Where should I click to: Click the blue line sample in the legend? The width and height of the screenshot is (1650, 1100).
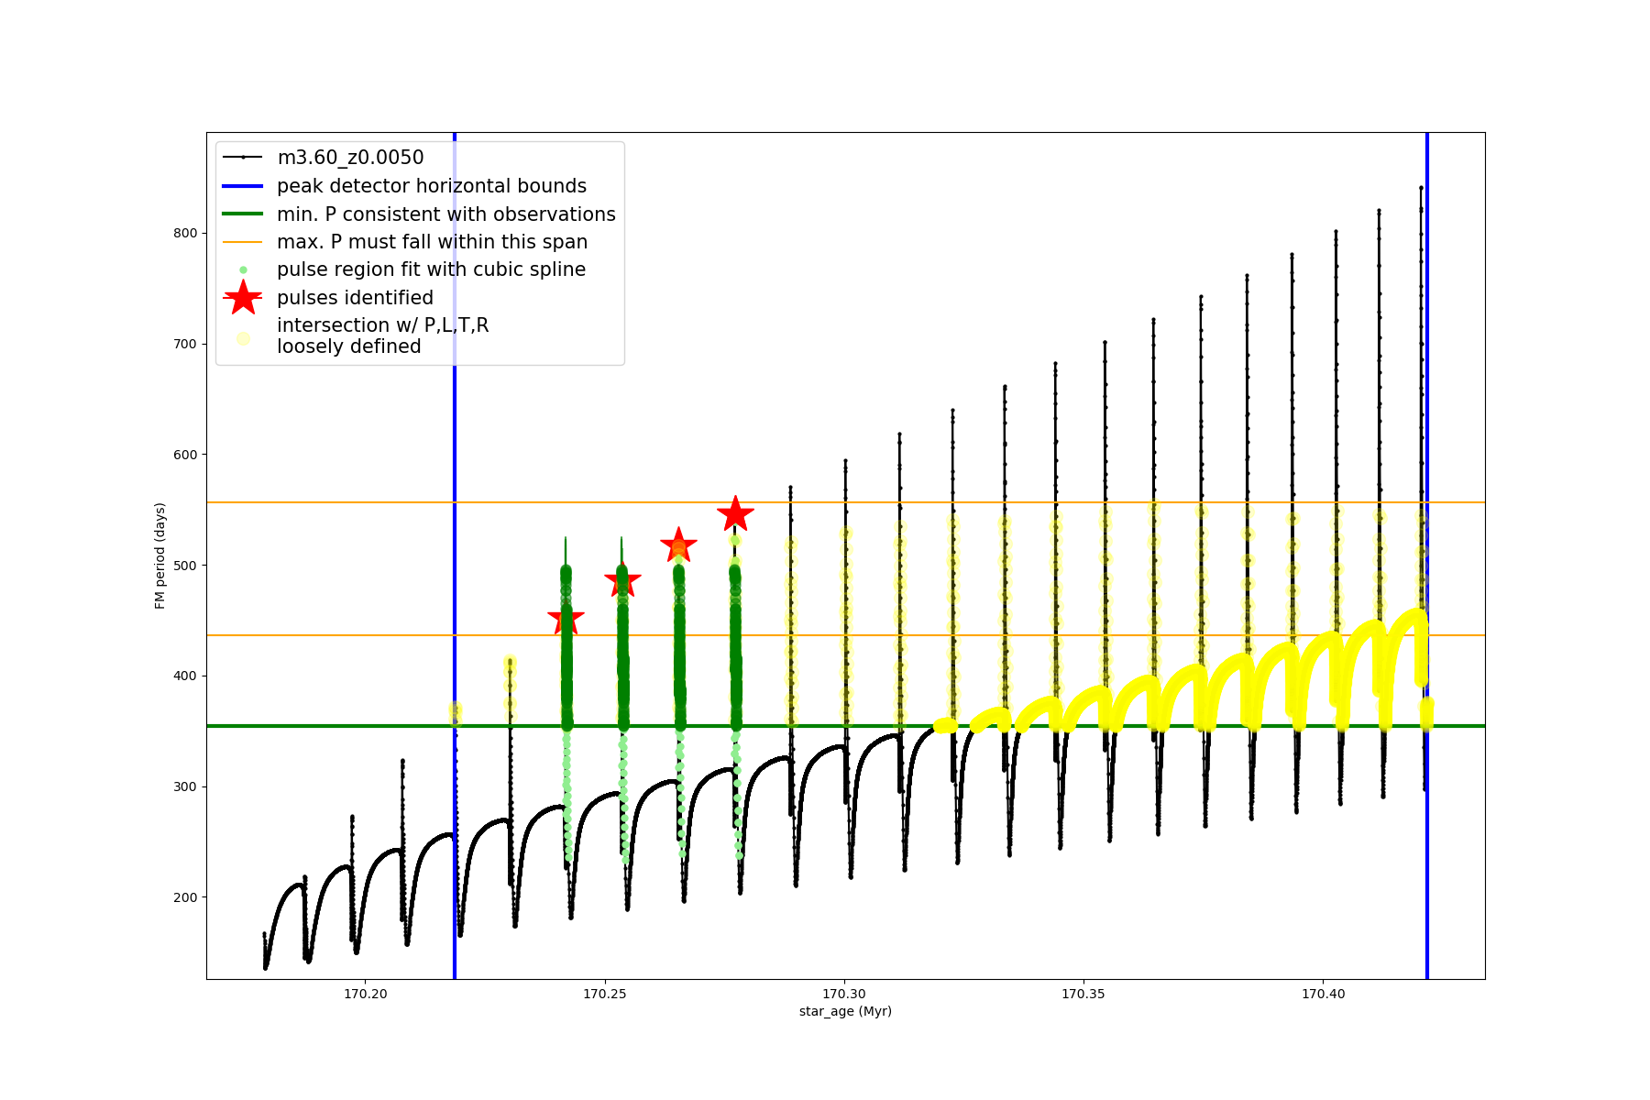pos(243,186)
